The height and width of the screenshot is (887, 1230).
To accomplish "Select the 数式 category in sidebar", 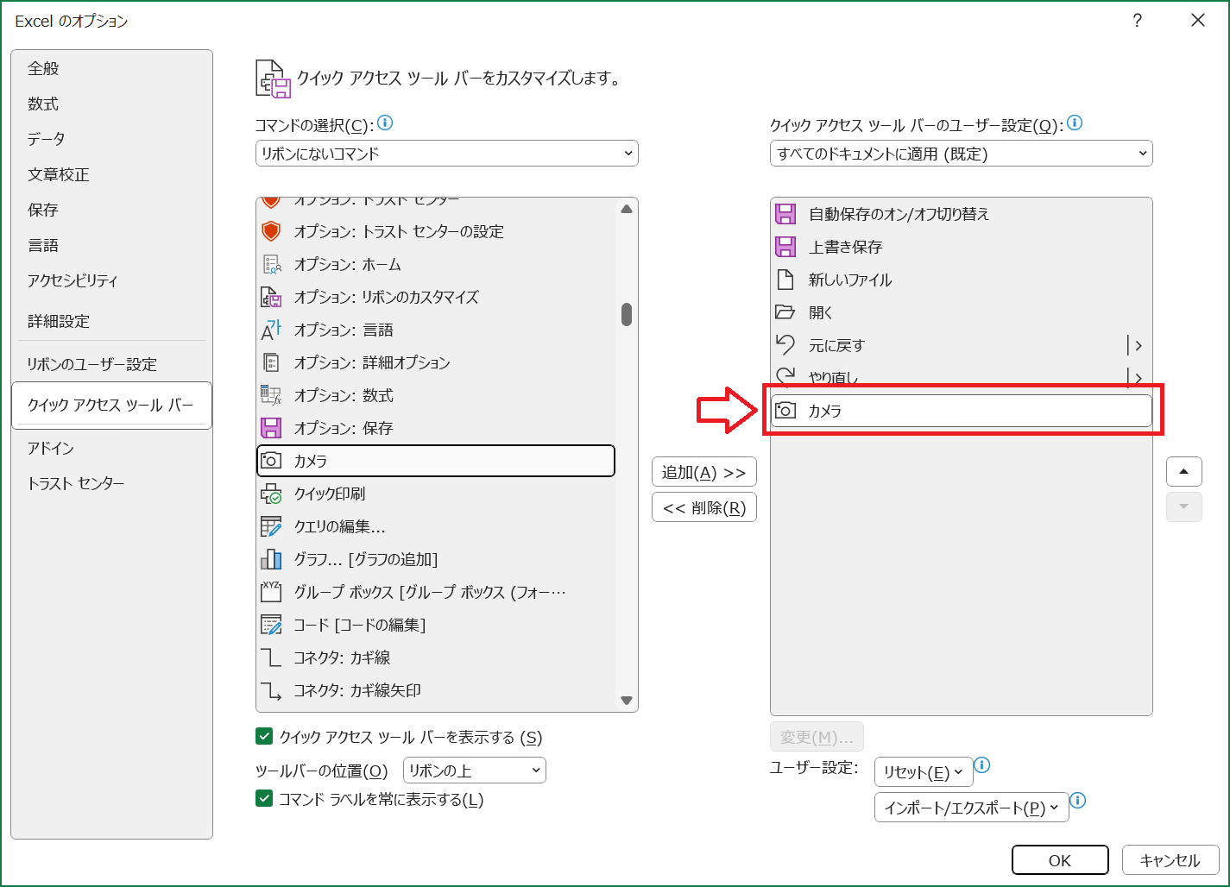I will 111,104.
